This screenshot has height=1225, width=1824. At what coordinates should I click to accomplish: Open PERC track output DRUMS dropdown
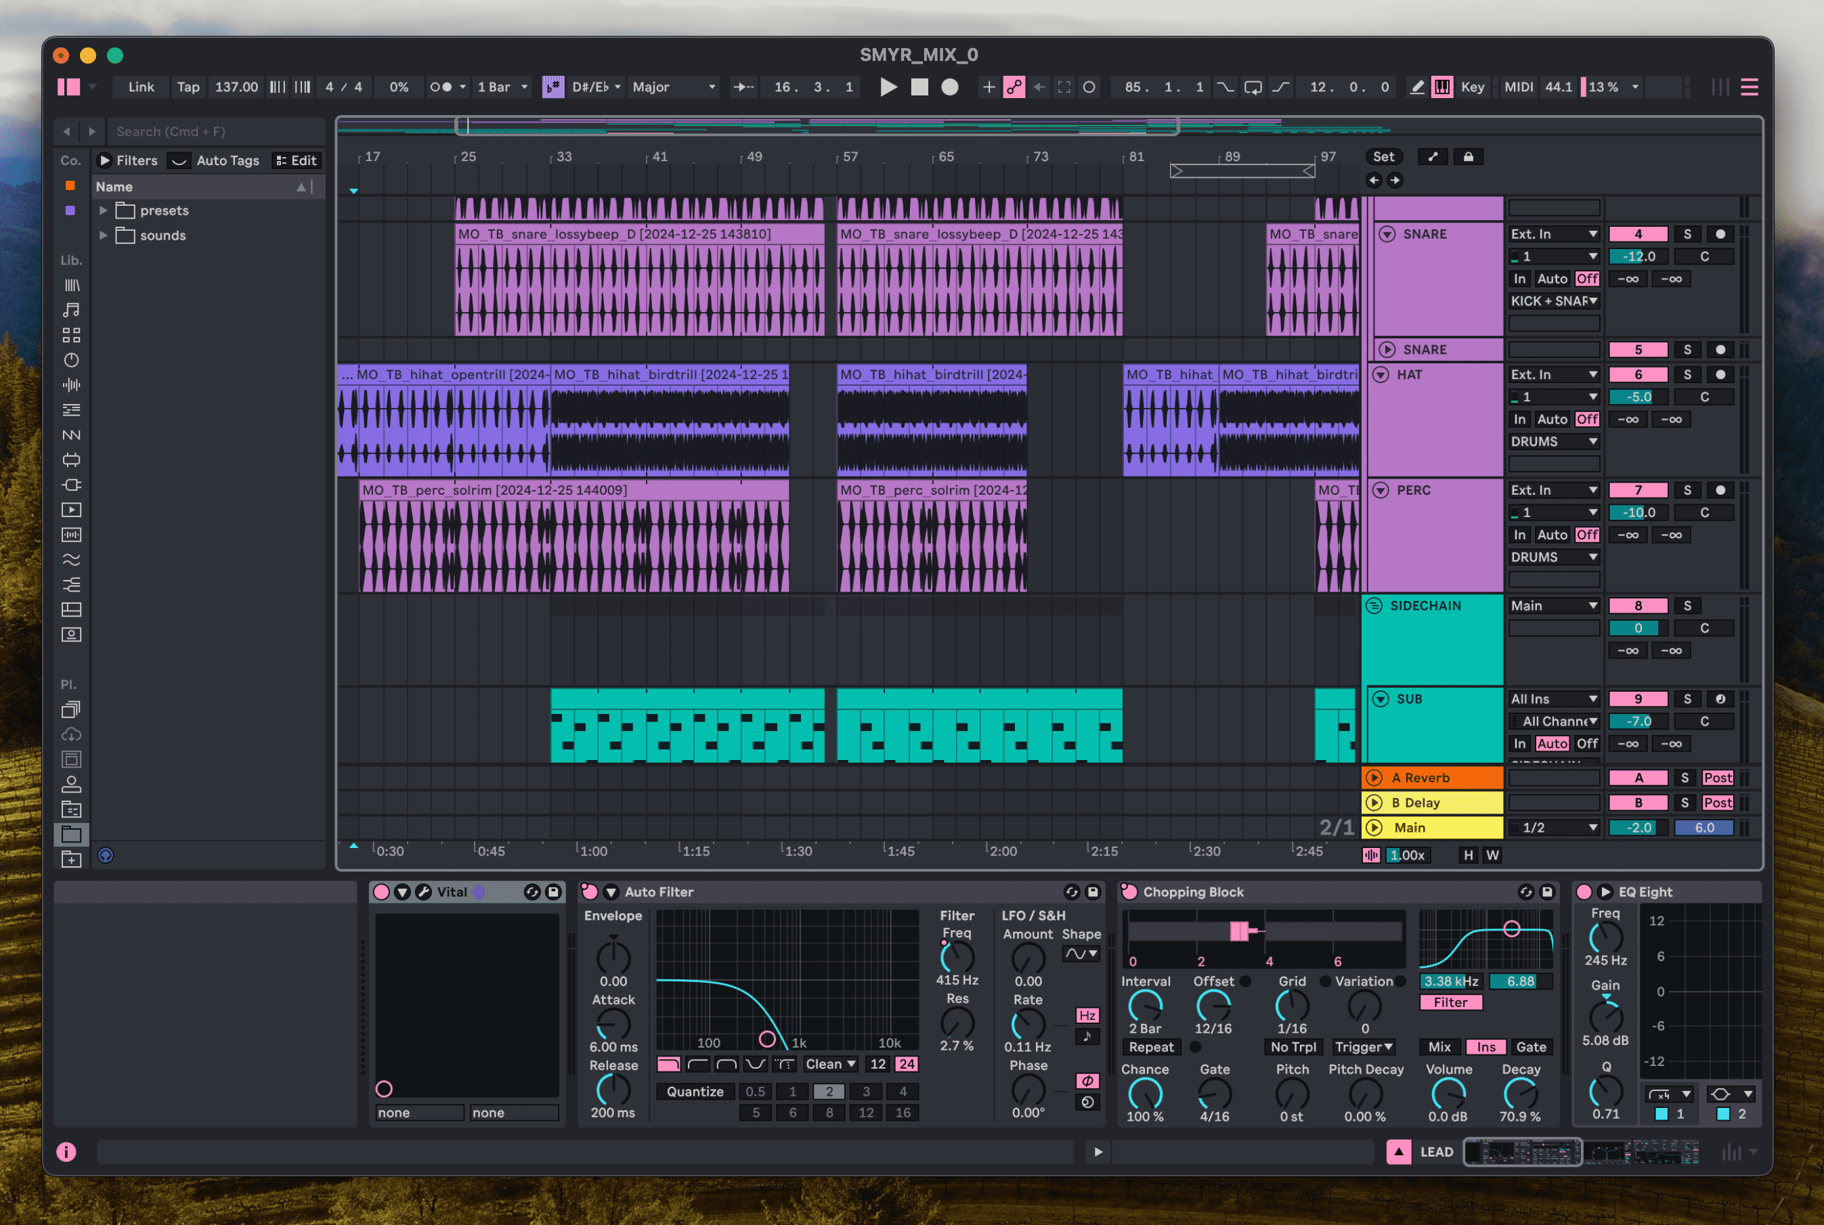(1554, 557)
